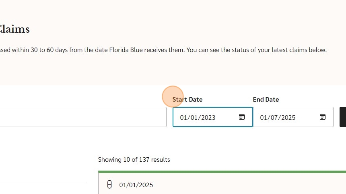Click the dark button right of End Date
Screen dimensions: 346x194
click(x=343, y=117)
